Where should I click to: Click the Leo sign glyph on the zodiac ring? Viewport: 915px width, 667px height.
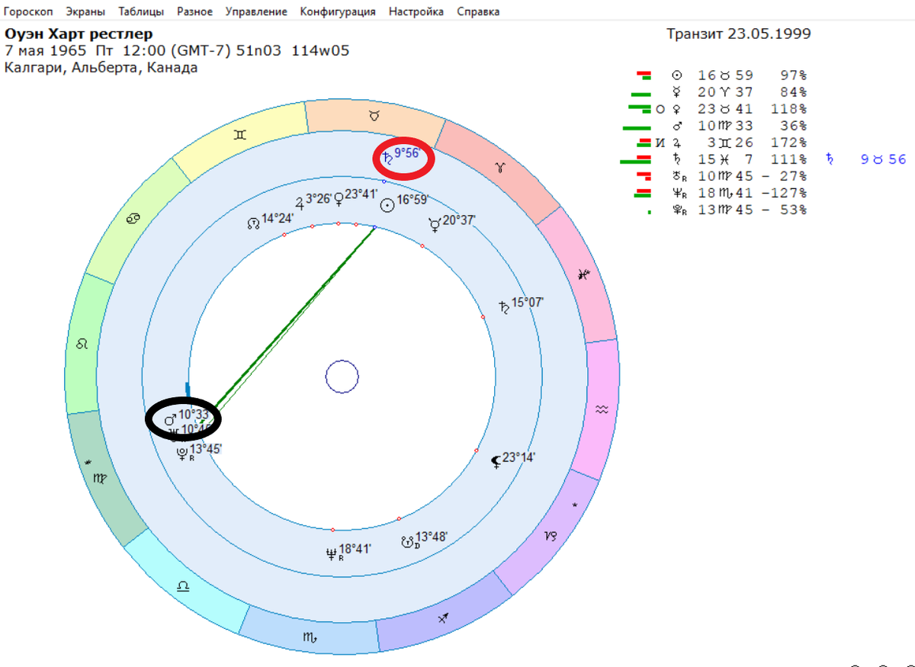(82, 344)
